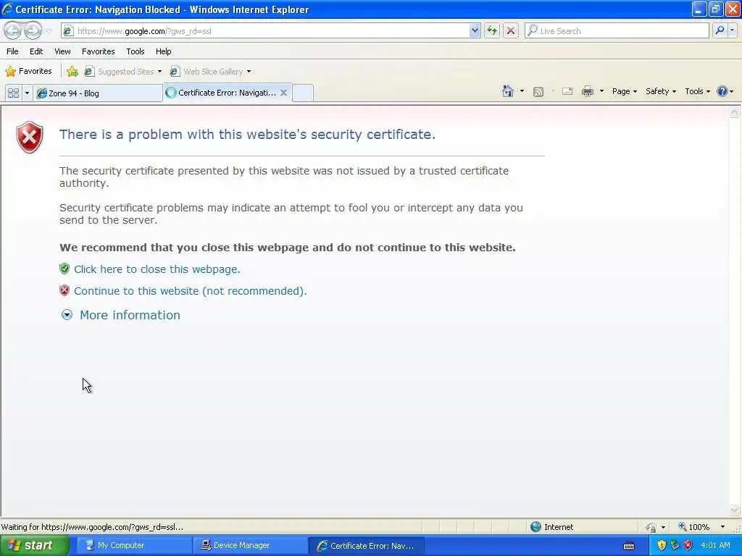Click here to close this webpage link

click(157, 269)
